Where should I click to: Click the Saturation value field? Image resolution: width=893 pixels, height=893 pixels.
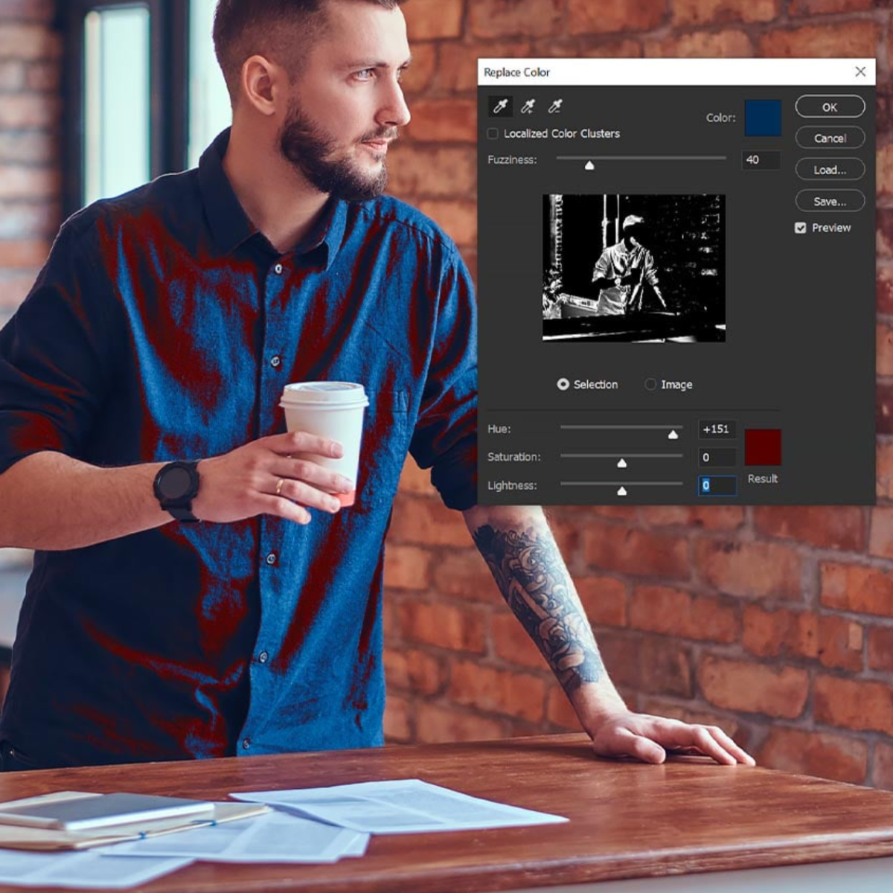coord(717,457)
